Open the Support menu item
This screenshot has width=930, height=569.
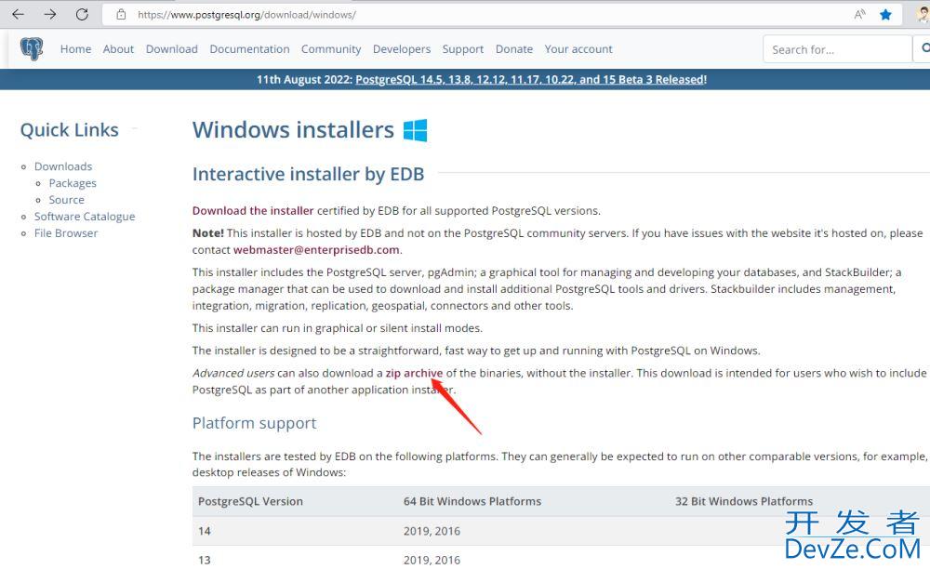(x=462, y=49)
